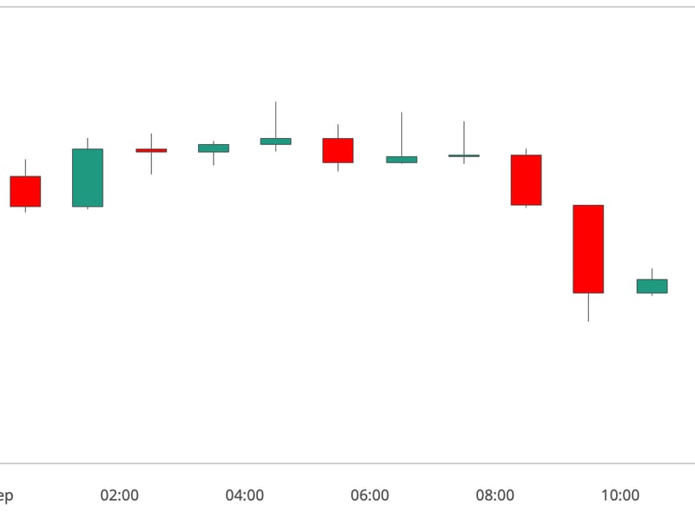The width and height of the screenshot is (695, 521).
Task: Click the small green candle just after 06:00
Action: coord(401,160)
